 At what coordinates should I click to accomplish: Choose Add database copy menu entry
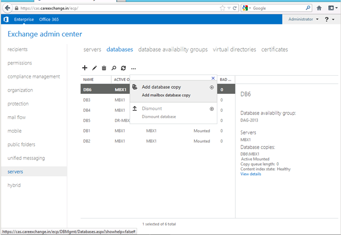tap(173, 91)
